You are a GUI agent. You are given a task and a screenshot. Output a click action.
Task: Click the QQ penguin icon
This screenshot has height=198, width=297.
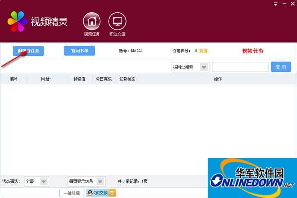[90, 193]
